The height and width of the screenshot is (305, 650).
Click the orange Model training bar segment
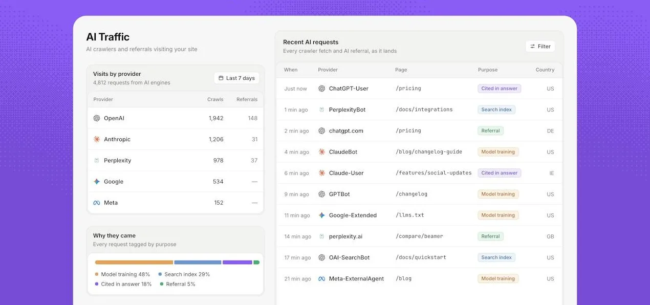point(134,263)
